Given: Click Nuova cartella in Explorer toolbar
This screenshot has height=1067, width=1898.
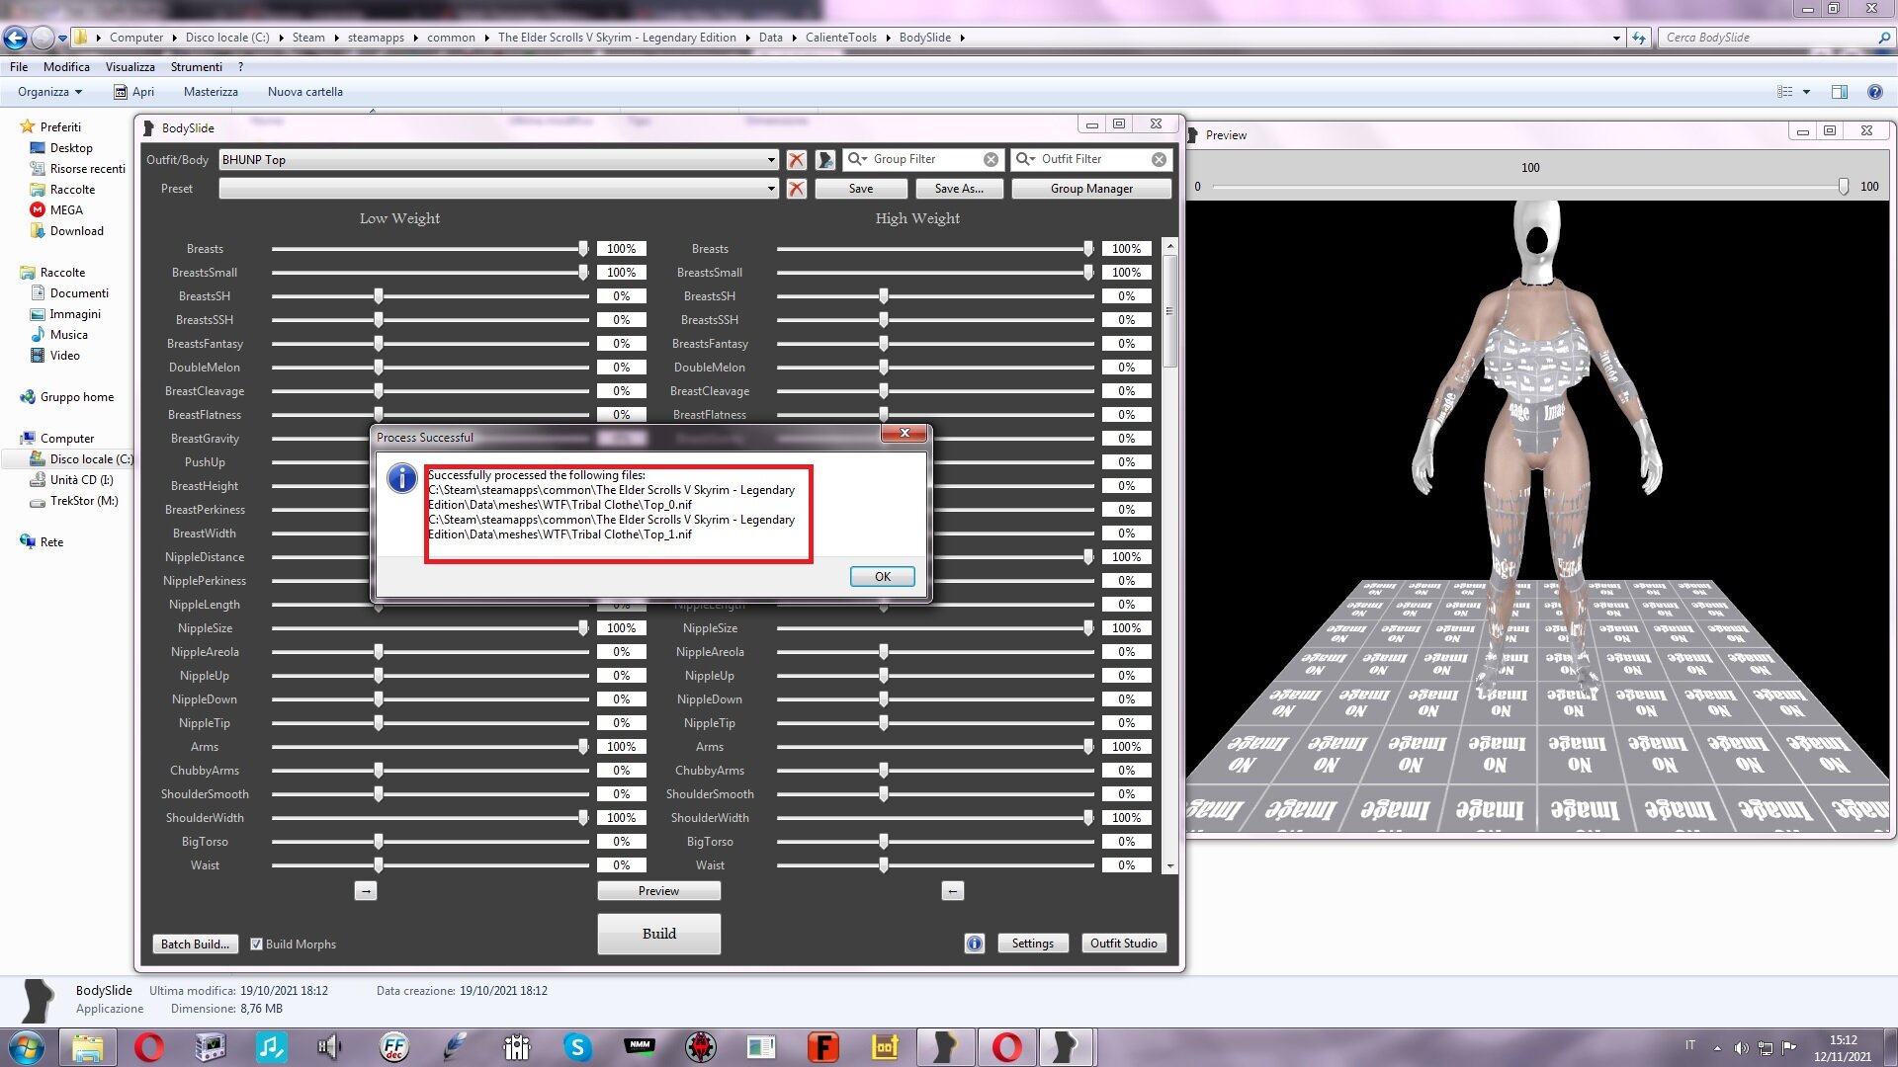Looking at the screenshot, I should coord(305,92).
